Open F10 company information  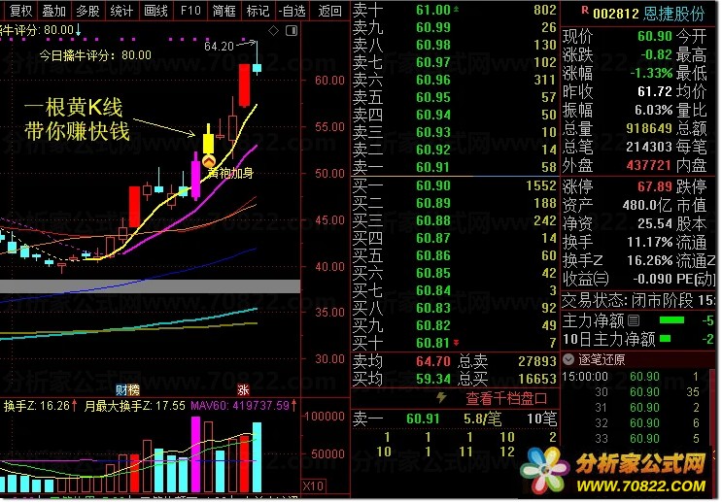pyautogui.click(x=190, y=11)
